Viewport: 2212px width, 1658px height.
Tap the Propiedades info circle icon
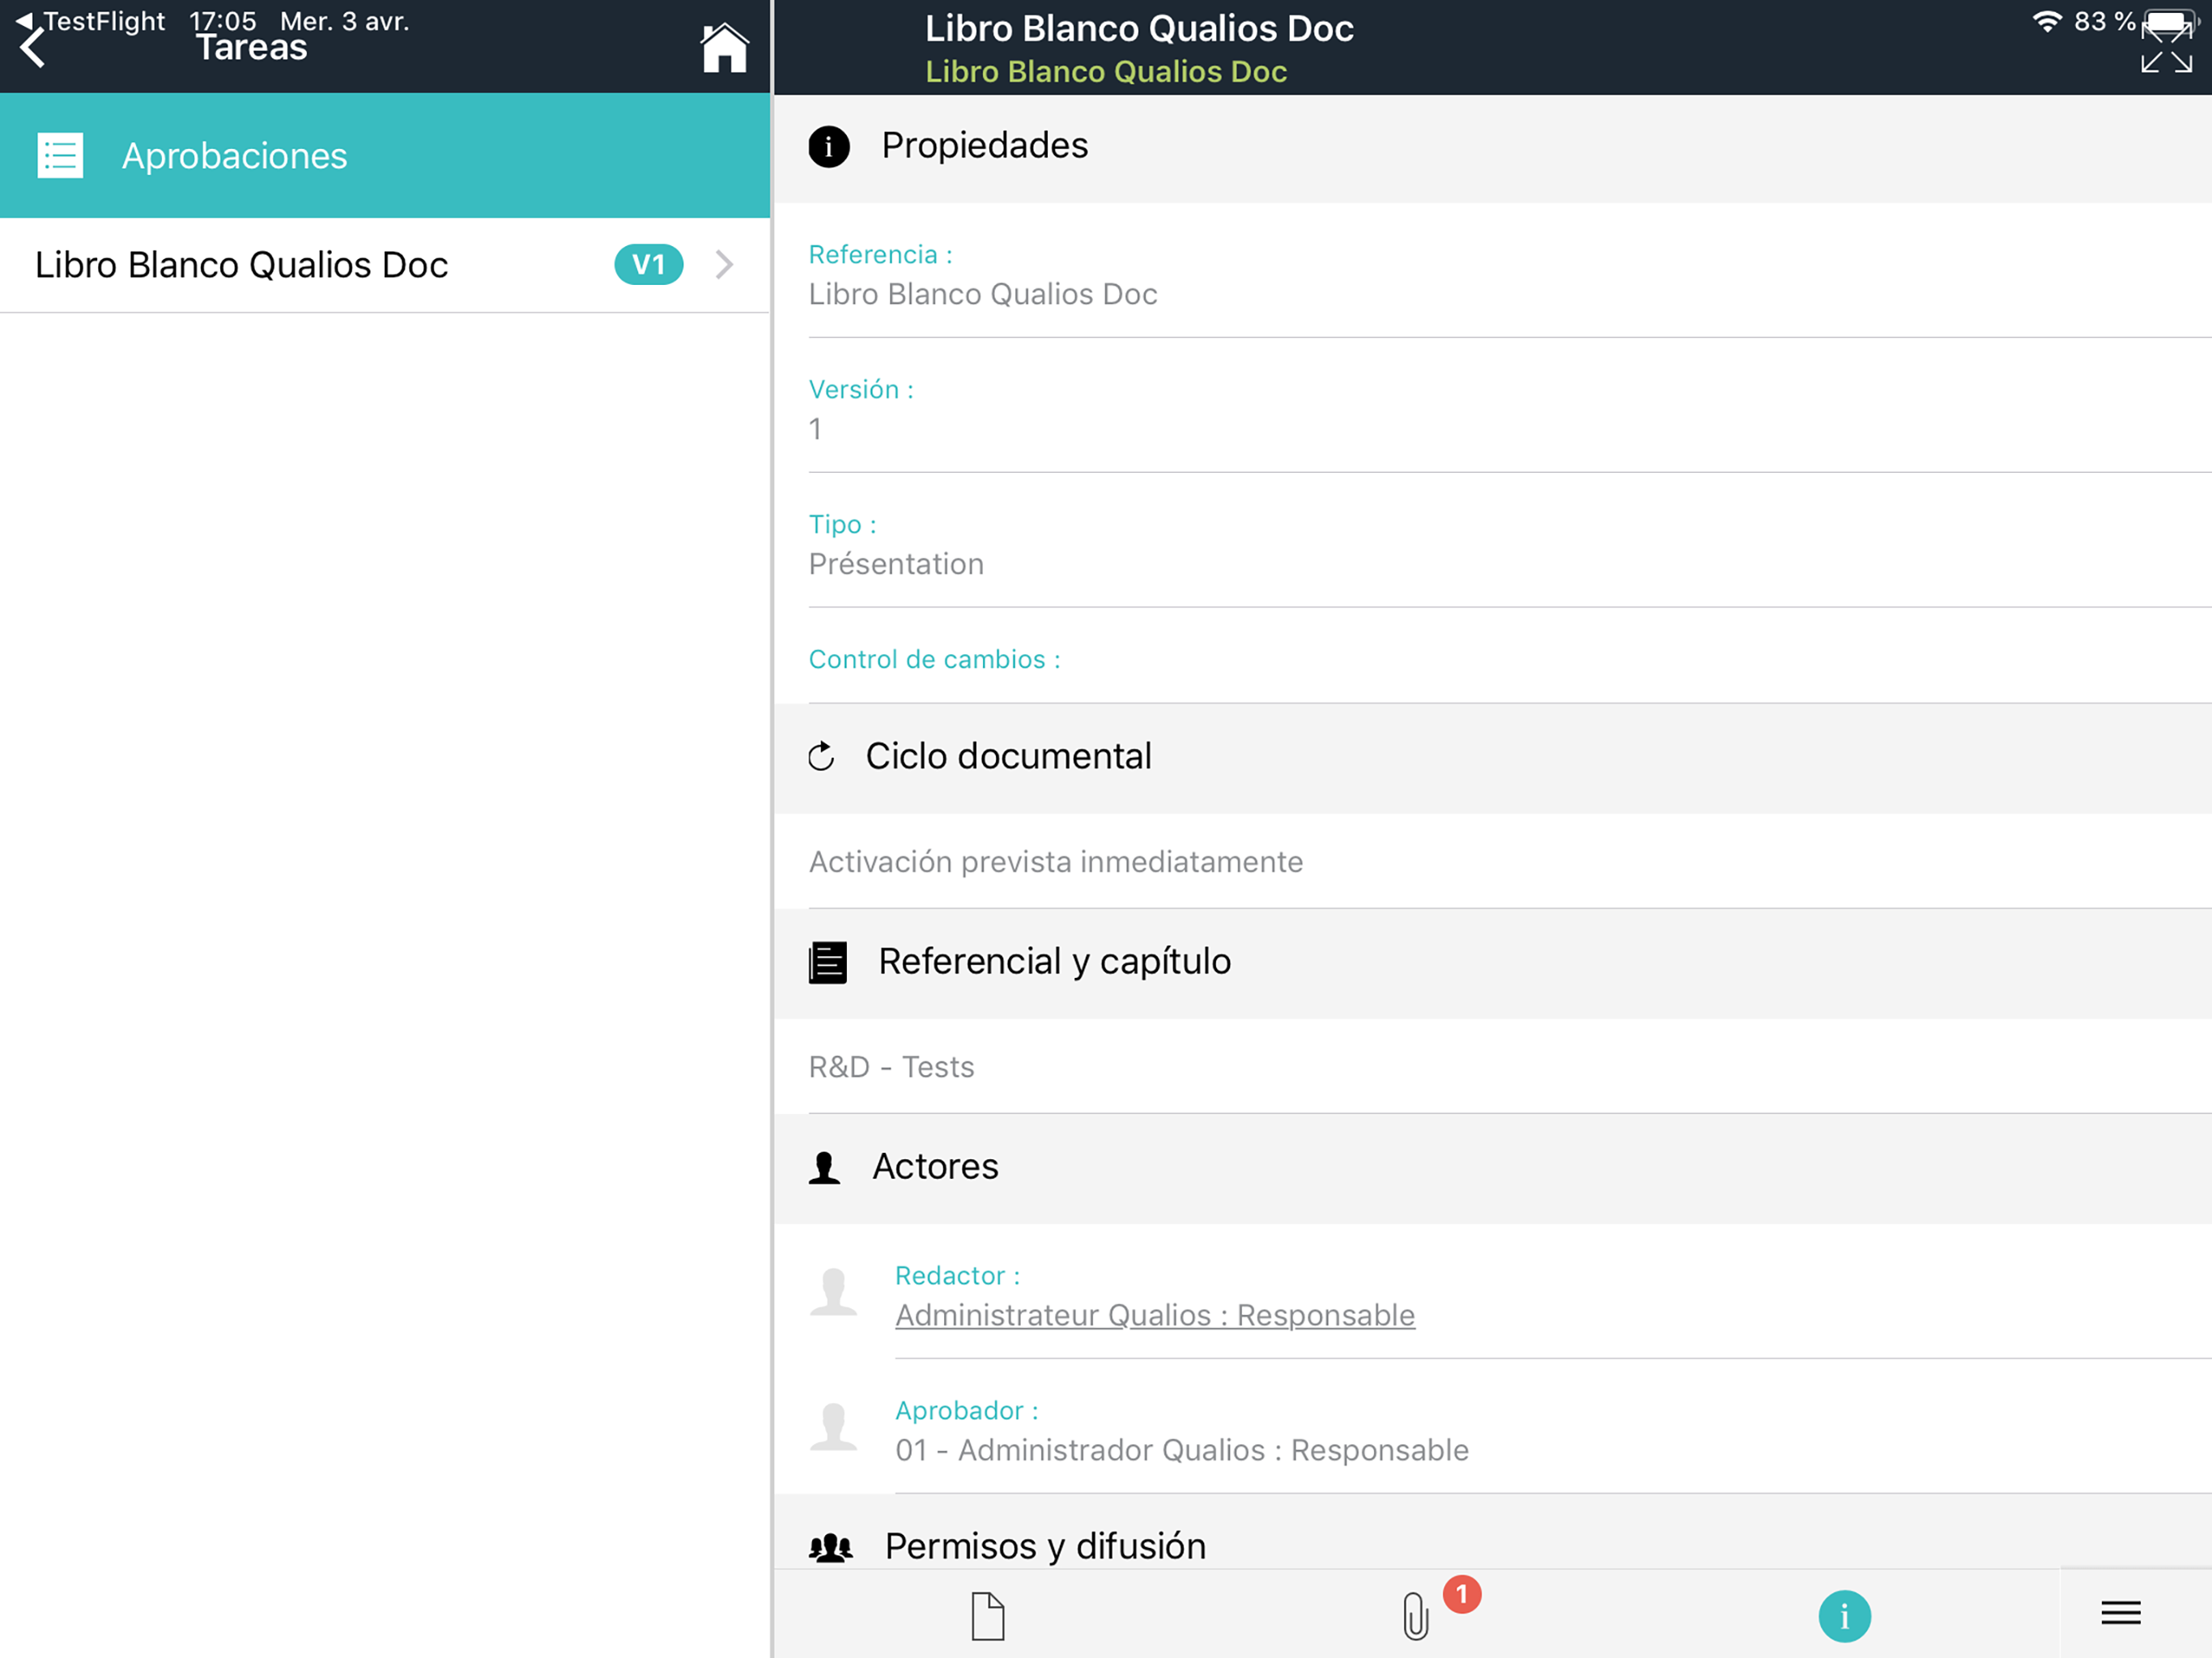(x=828, y=147)
